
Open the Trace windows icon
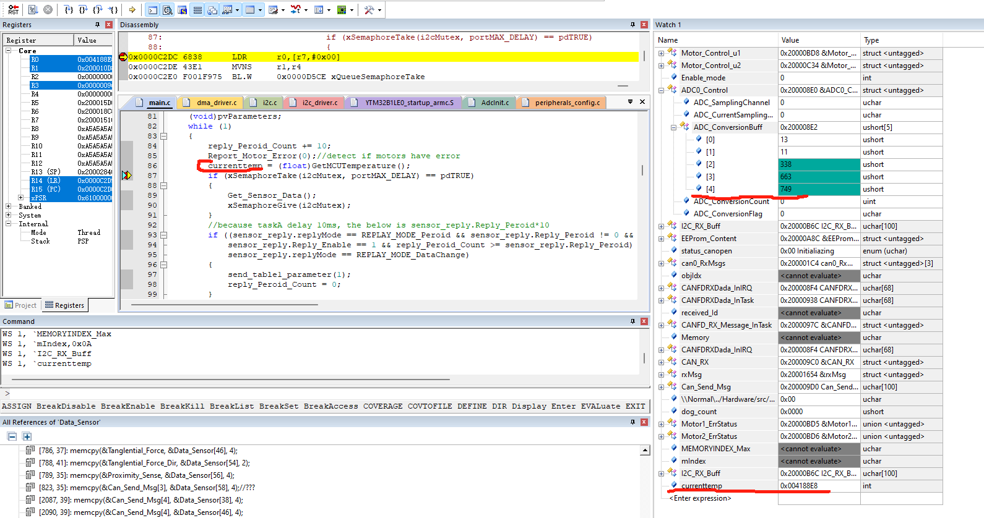point(319,9)
